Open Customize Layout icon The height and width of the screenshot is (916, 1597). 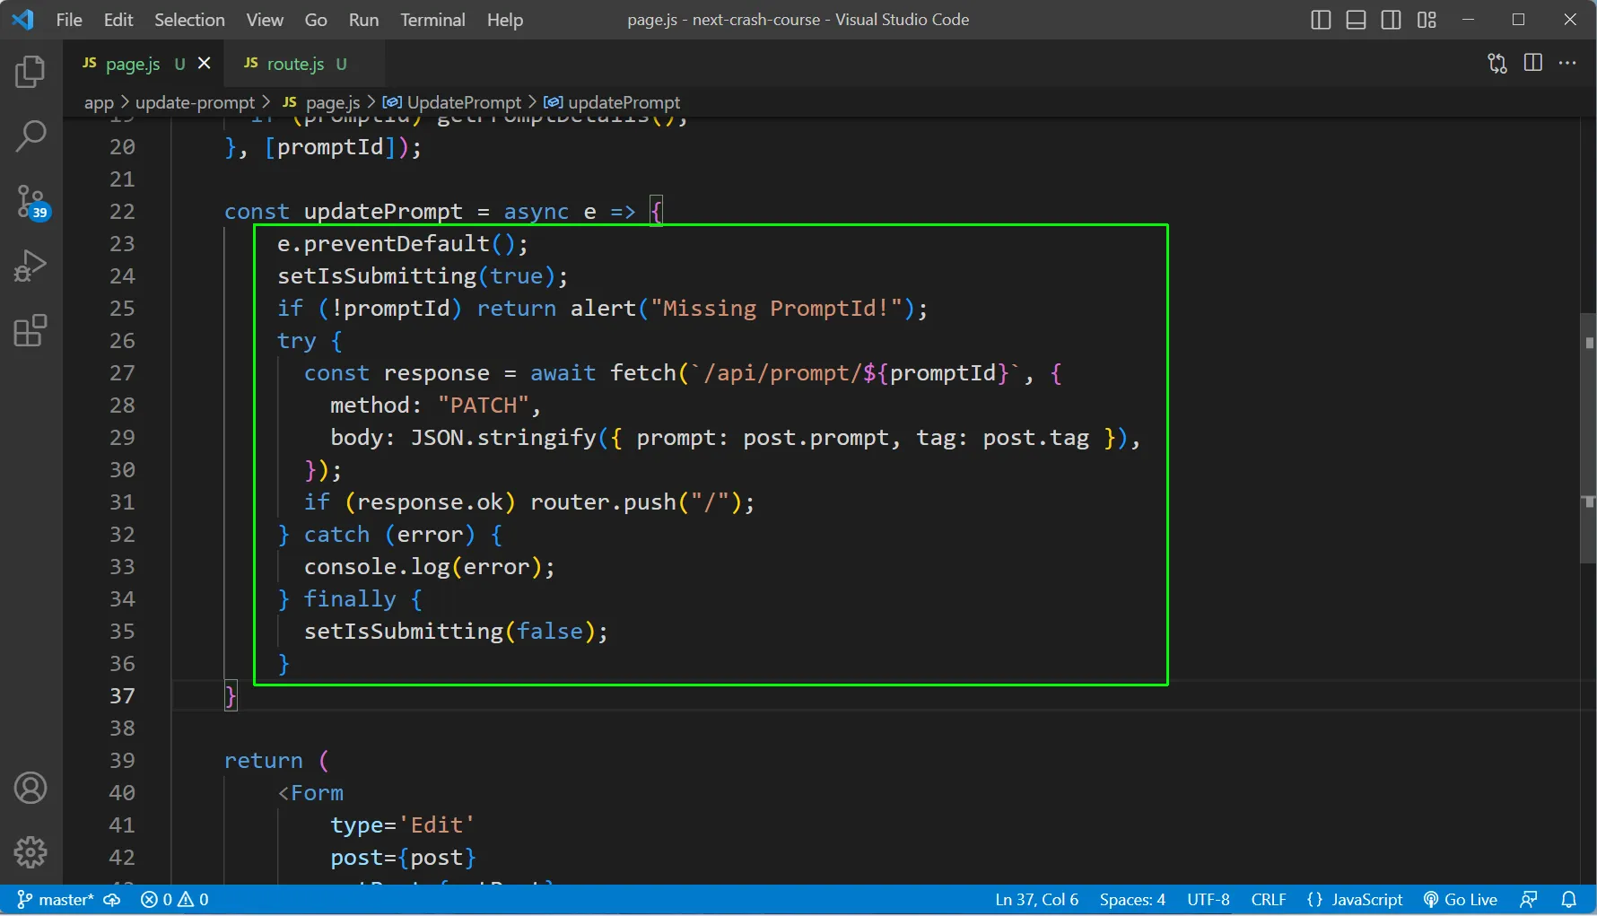click(x=1427, y=20)
